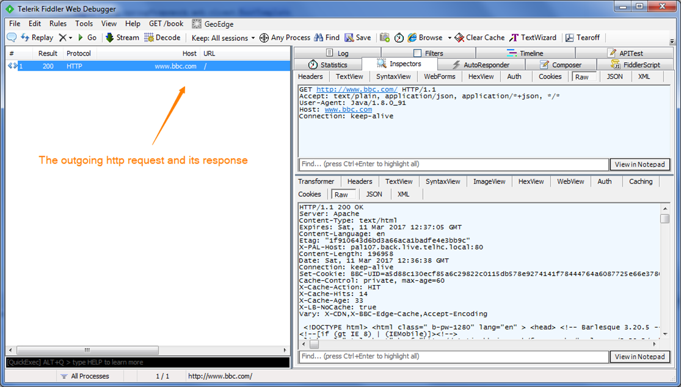Screen dimensions: 681x387
Task: Click request pane View in Notepad
Action: pos(639,164)
